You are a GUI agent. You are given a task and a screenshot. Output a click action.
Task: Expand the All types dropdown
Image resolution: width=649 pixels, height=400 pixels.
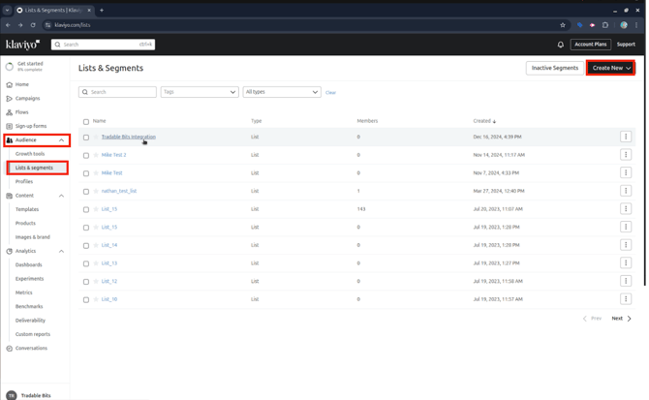click(x=282, y=92)
